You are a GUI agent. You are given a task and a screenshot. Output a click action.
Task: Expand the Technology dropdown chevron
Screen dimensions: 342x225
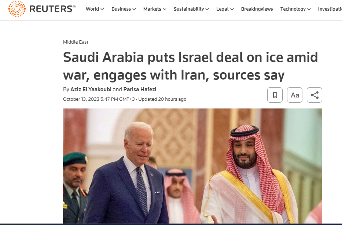(x=309, y=9)
